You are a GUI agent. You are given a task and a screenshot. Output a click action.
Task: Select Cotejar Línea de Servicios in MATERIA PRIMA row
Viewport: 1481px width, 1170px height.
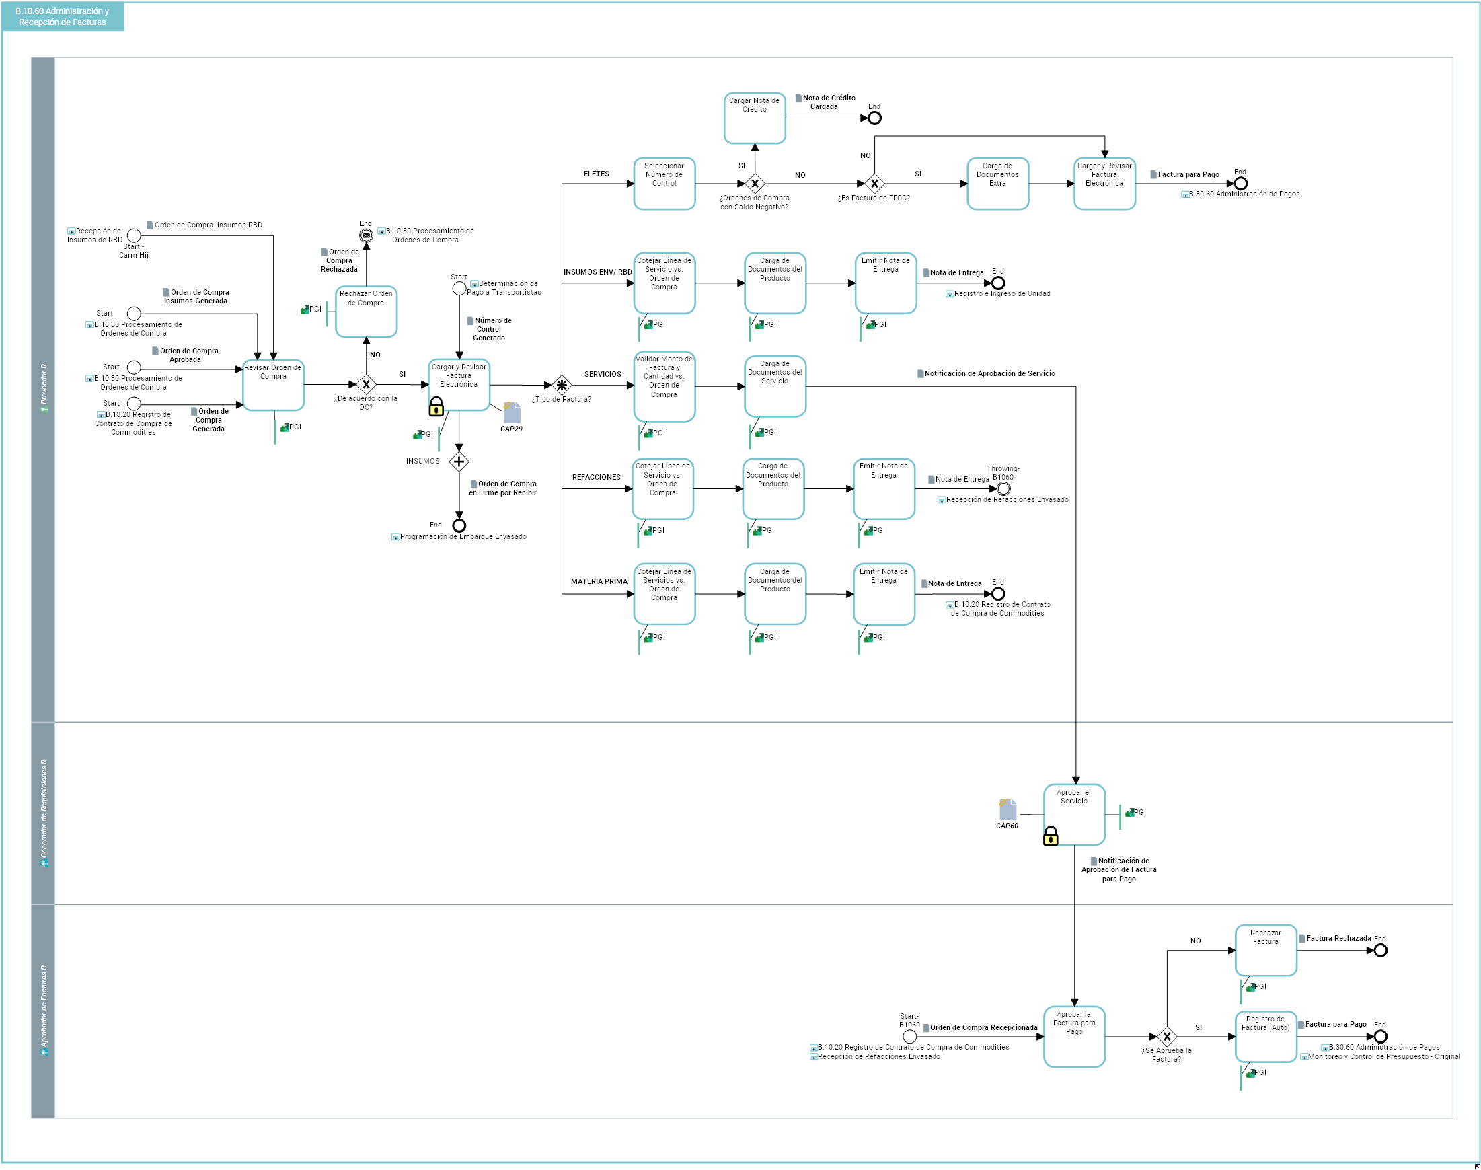pyautogui.click(x=664, y=595)
